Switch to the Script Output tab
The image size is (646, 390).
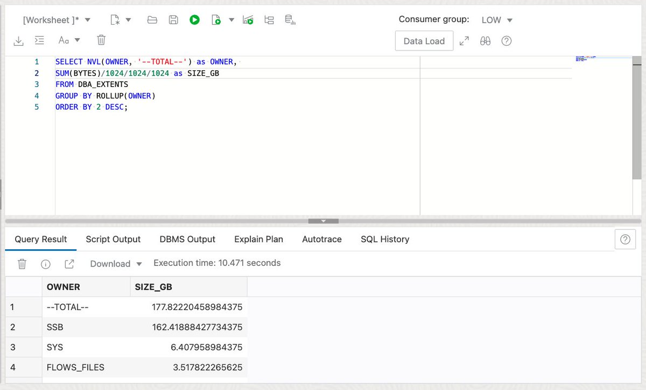(x=113, y=239)
